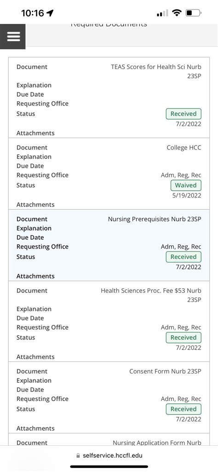Click Received badge for Consent Form Nurb 23SP
Viewport: 218px width, 472px height.
184,409
